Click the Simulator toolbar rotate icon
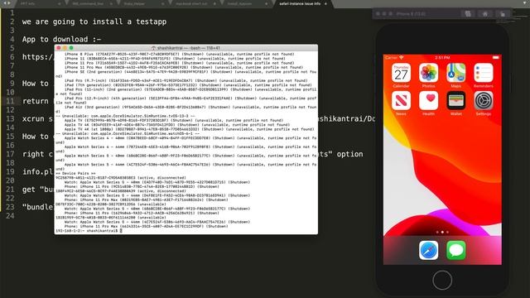 click(503, 14)
